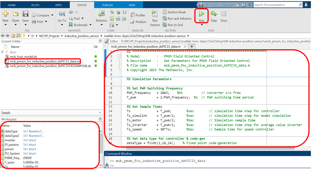Increase indent of selected code

[x=118, y=19]
